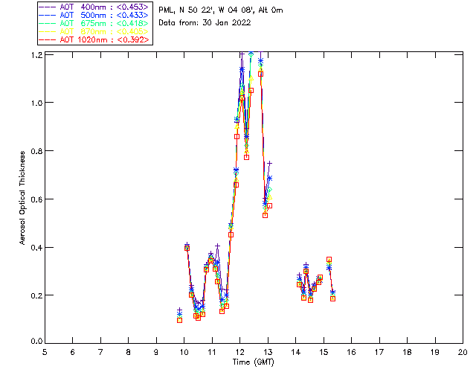Click the x-axis label 7
Viewport: 476px width, 381px height.
(100, 352)
